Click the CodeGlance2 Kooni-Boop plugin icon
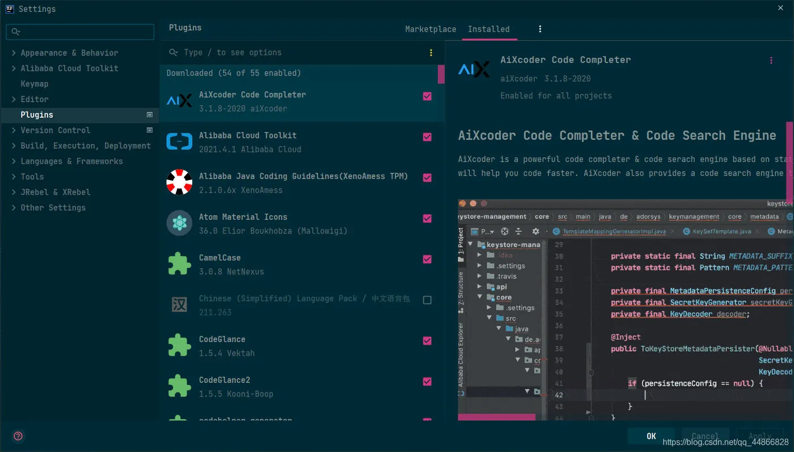 tap(179, 386)
